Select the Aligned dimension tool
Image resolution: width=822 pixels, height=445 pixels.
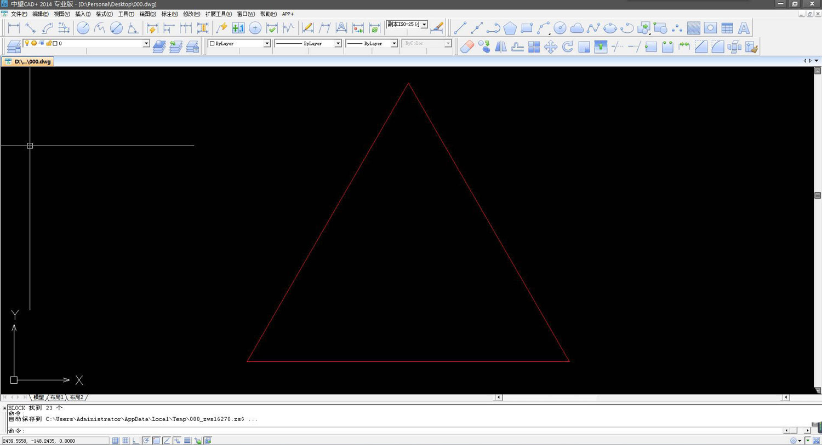[31, 28]
